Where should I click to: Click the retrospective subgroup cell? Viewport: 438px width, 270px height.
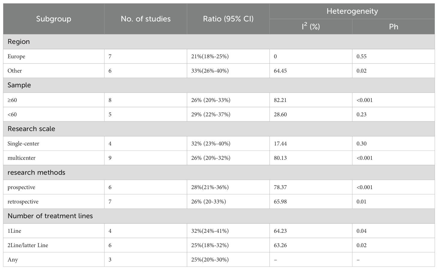(54, 202)
